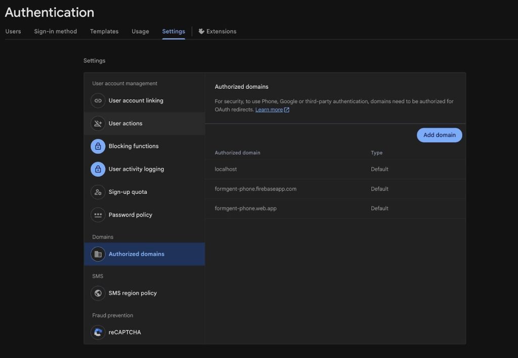
Task: Select the formgent-phone.firebaseapp.com domain row
Action: pos(335,189)
